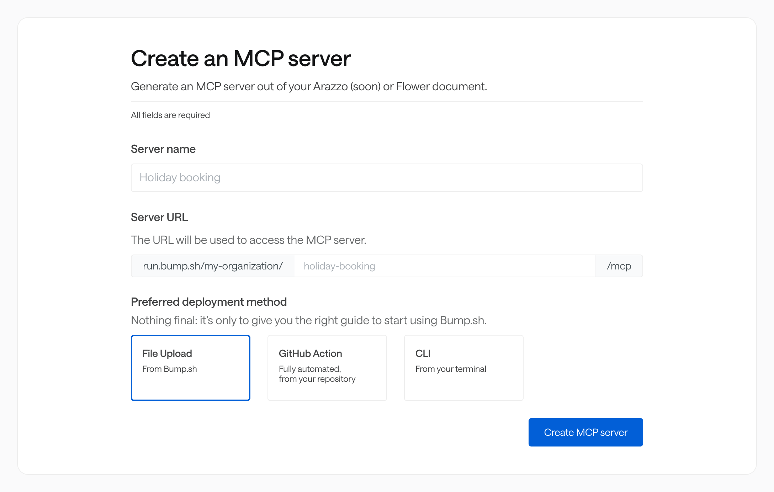
Task: Click into the Server name input field
Action: coord(387,177)
